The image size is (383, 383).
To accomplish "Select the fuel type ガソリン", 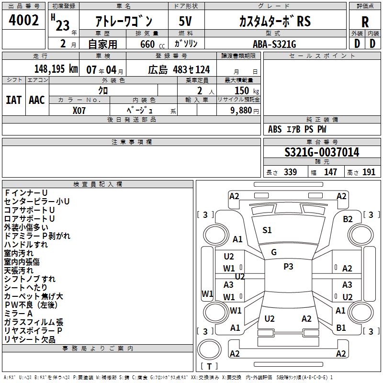I will coord(186,44).
